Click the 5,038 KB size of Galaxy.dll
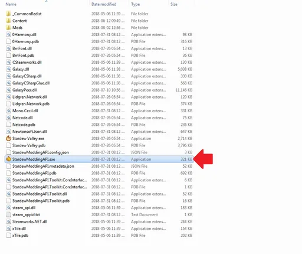The width and height of the screenshot is (302, 254). pyautogui.click(x=185, y=69)
